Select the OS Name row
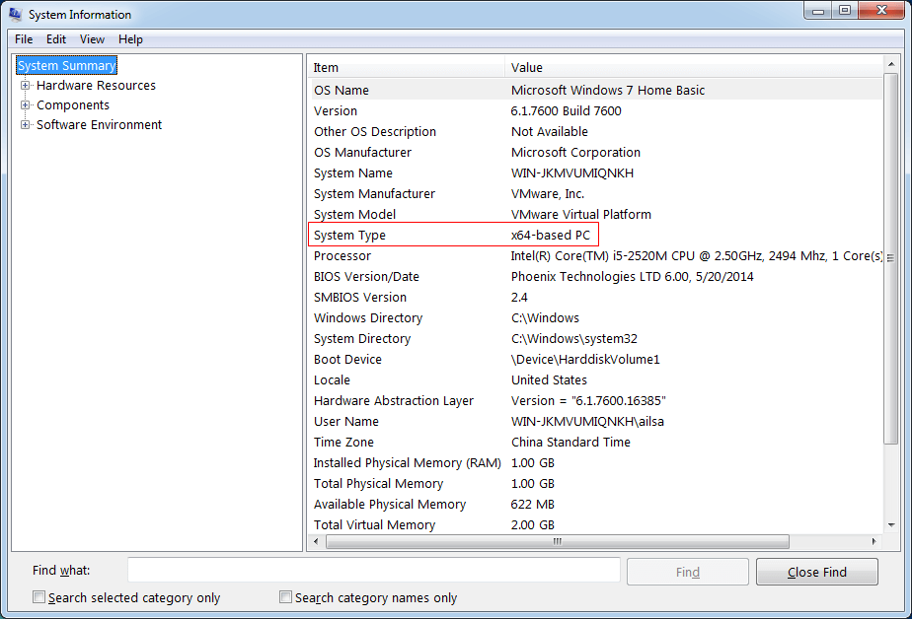This screenshot has width=912, height=619. pos(595,91)
